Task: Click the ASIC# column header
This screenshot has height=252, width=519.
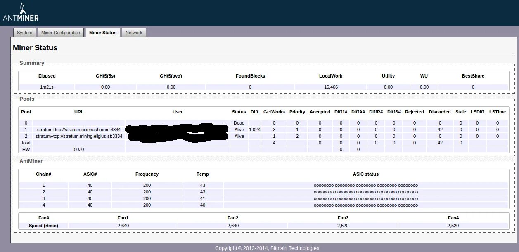Action: pyautogui.click(x=90, y=174)
